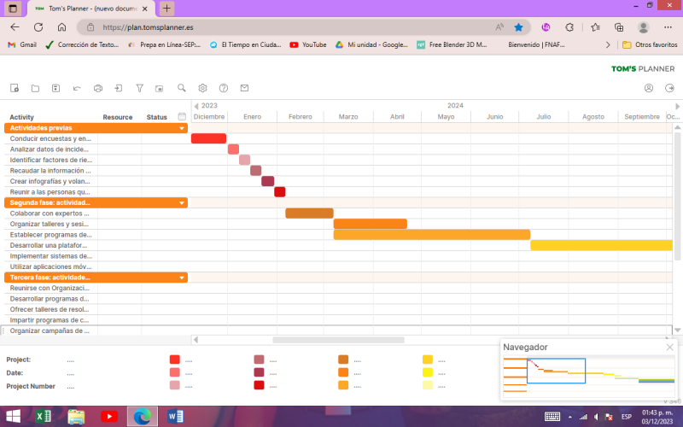Viewport: 683px width, 427px height.
Task: Collapse the Actividades previas group
Action: 182,128
